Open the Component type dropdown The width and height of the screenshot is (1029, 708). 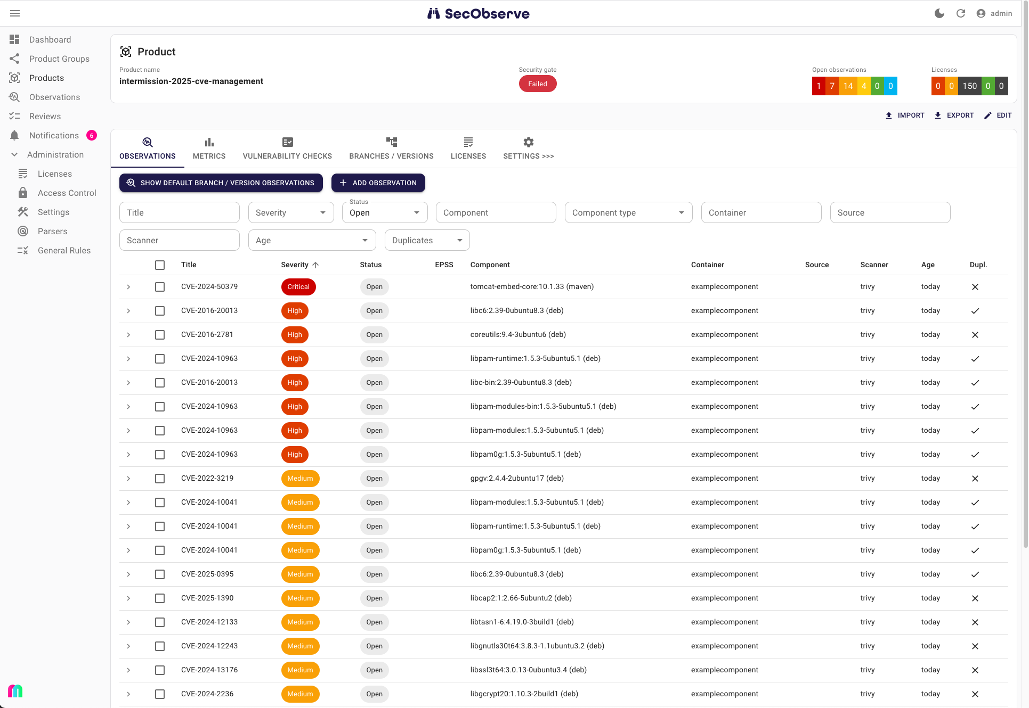coord(629,212)
